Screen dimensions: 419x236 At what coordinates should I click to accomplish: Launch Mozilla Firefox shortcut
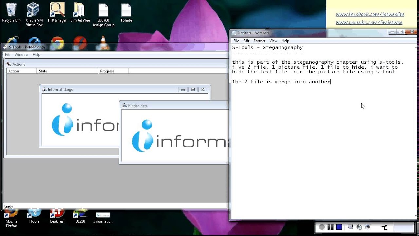tap(11, 219)
